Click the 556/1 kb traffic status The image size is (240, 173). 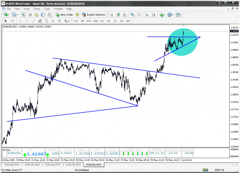(220, 170)
